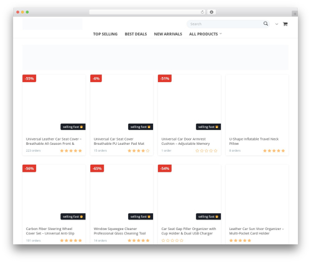The image size is (311, 263).
Task: Click the banner placeholder below the menu
Action: click(x=155, y=57)
